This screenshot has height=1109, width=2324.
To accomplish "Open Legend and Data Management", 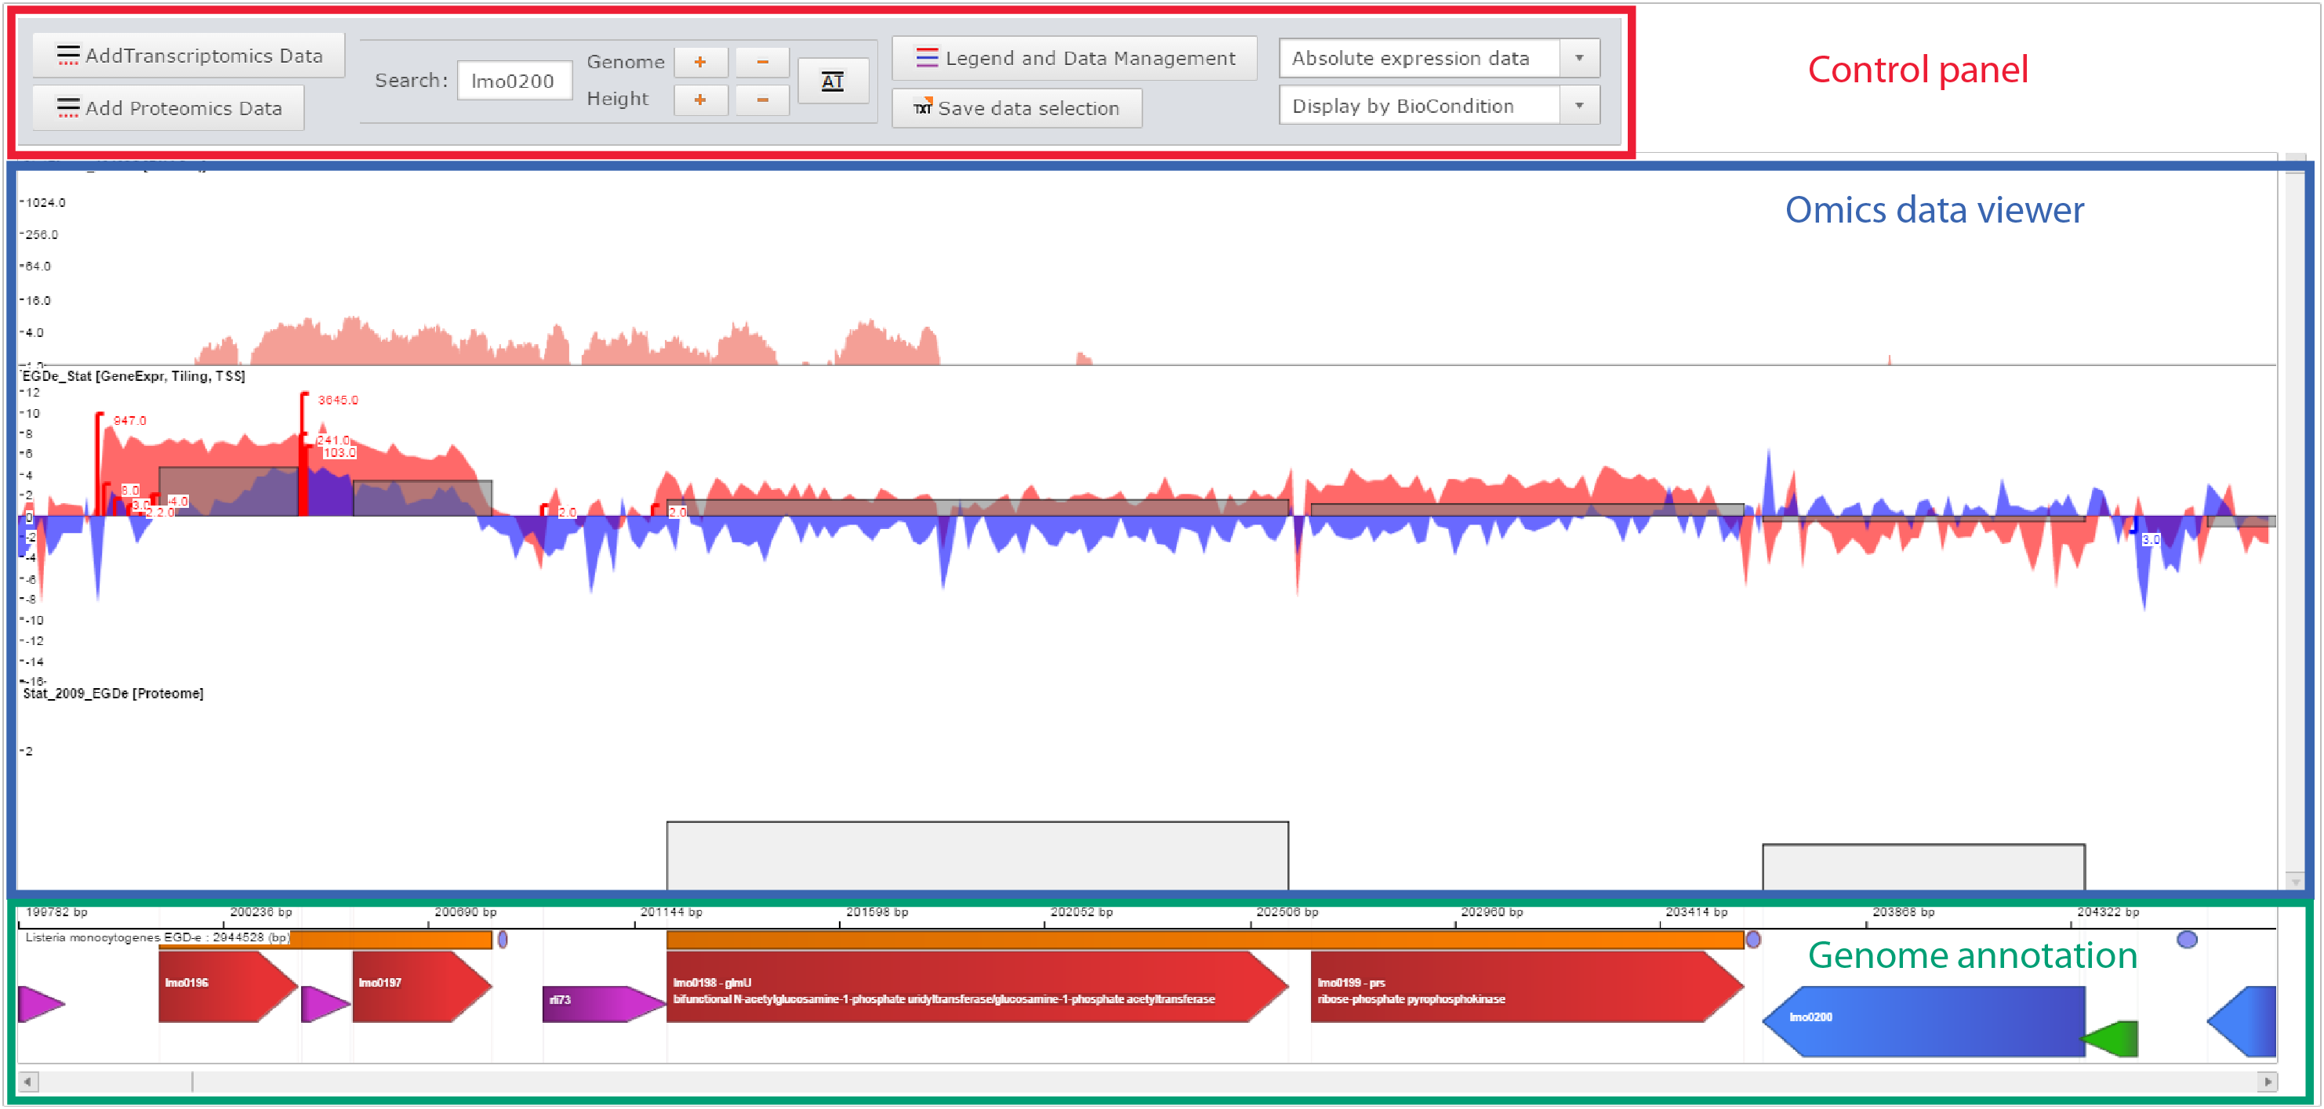I will coord(1073,59).
